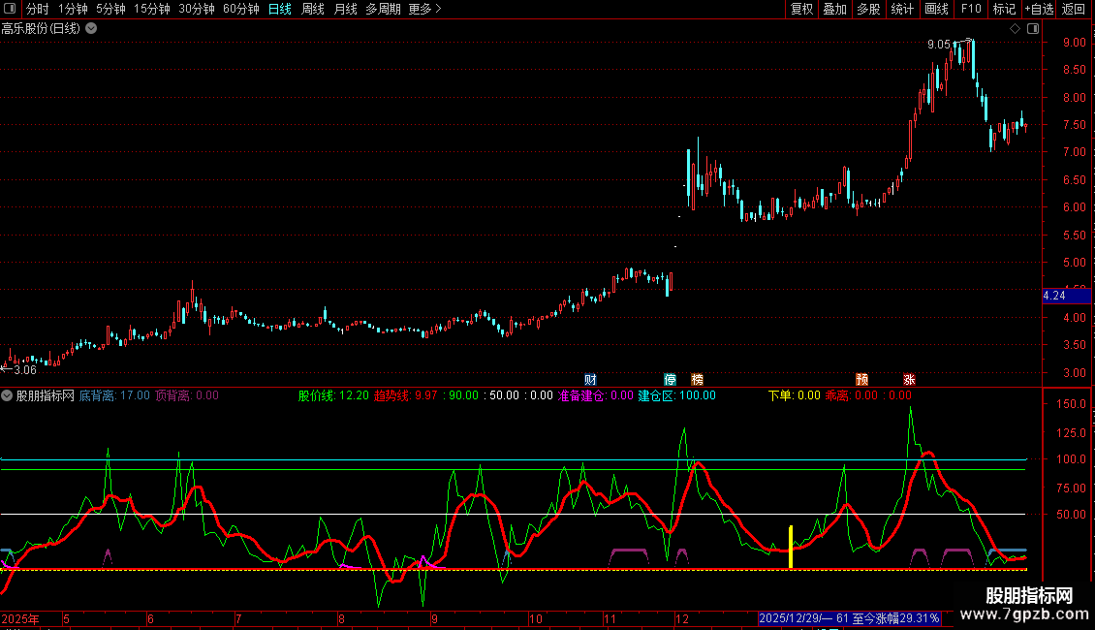Image resolution: width=1095 pixels, height=630 pixels.
Task: Click the 停 suspension marker icon
Action: click(x=670, y=379)
